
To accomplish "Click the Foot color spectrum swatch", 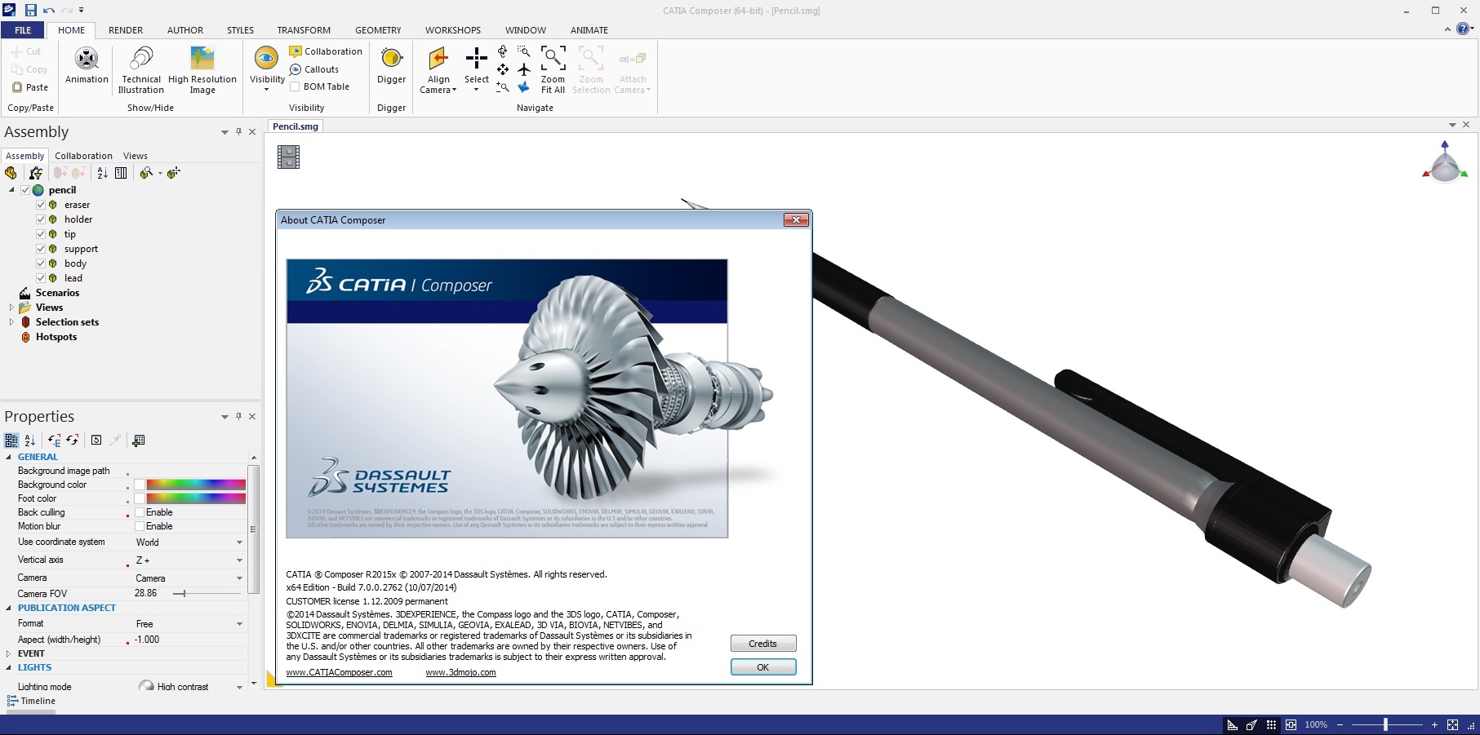I will (x=196, y=498).
